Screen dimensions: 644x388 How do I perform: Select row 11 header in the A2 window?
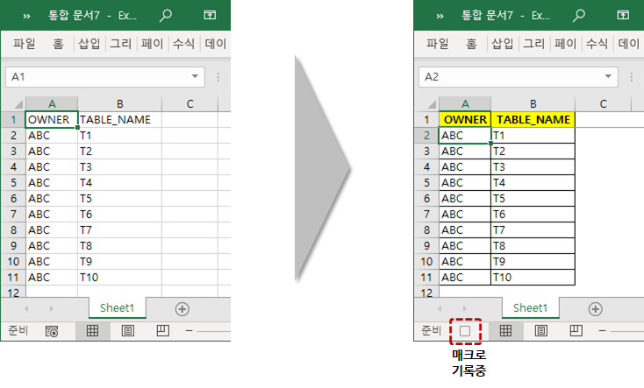click(x=426, y=278)
